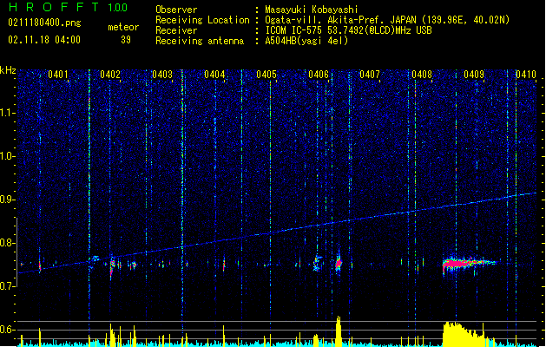This screenshot has width=546, height=347.
Task: Click the A504HB(yagi 4el) antenna text
Action: [306, 41]
